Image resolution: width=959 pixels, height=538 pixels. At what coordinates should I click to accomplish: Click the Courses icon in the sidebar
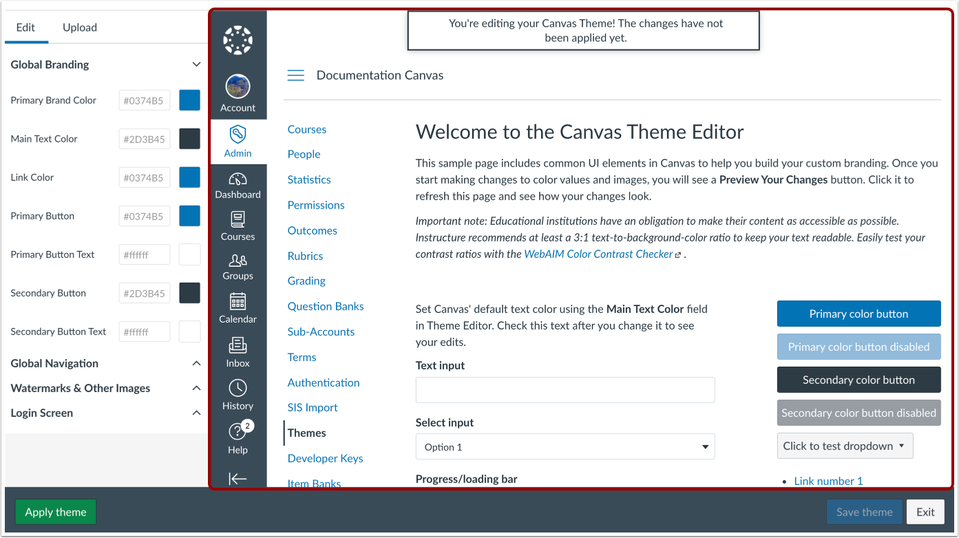(x=238, y=225)
